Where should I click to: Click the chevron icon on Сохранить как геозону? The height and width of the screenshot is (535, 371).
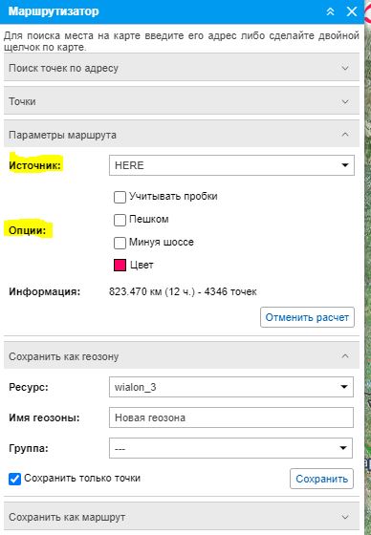345,355
